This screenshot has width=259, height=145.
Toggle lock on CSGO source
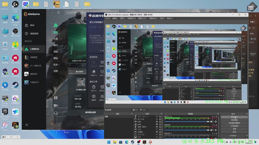click(x=160, y=122)
